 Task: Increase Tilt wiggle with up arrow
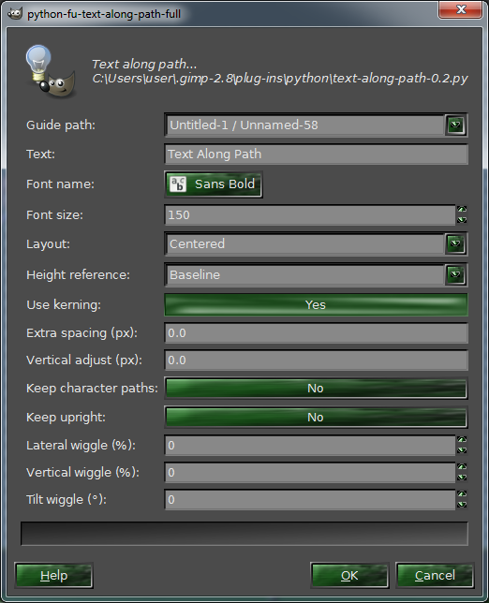462,493
